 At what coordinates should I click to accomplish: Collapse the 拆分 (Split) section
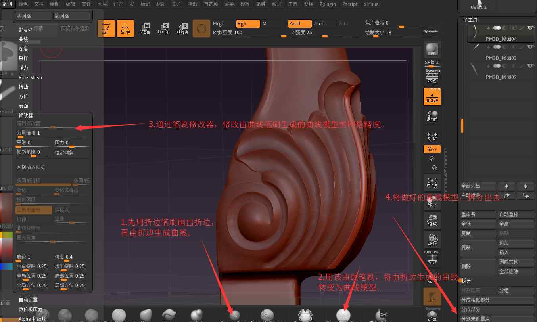pos(466,280)
